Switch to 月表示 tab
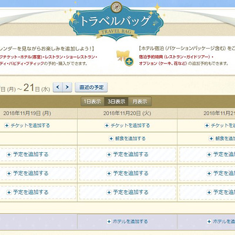This screenshot has width=235, height=235. 140,102
